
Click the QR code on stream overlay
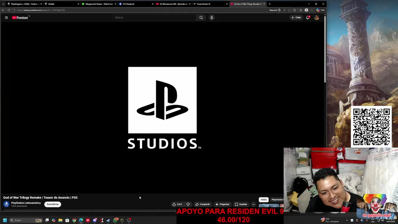(371, 127)
